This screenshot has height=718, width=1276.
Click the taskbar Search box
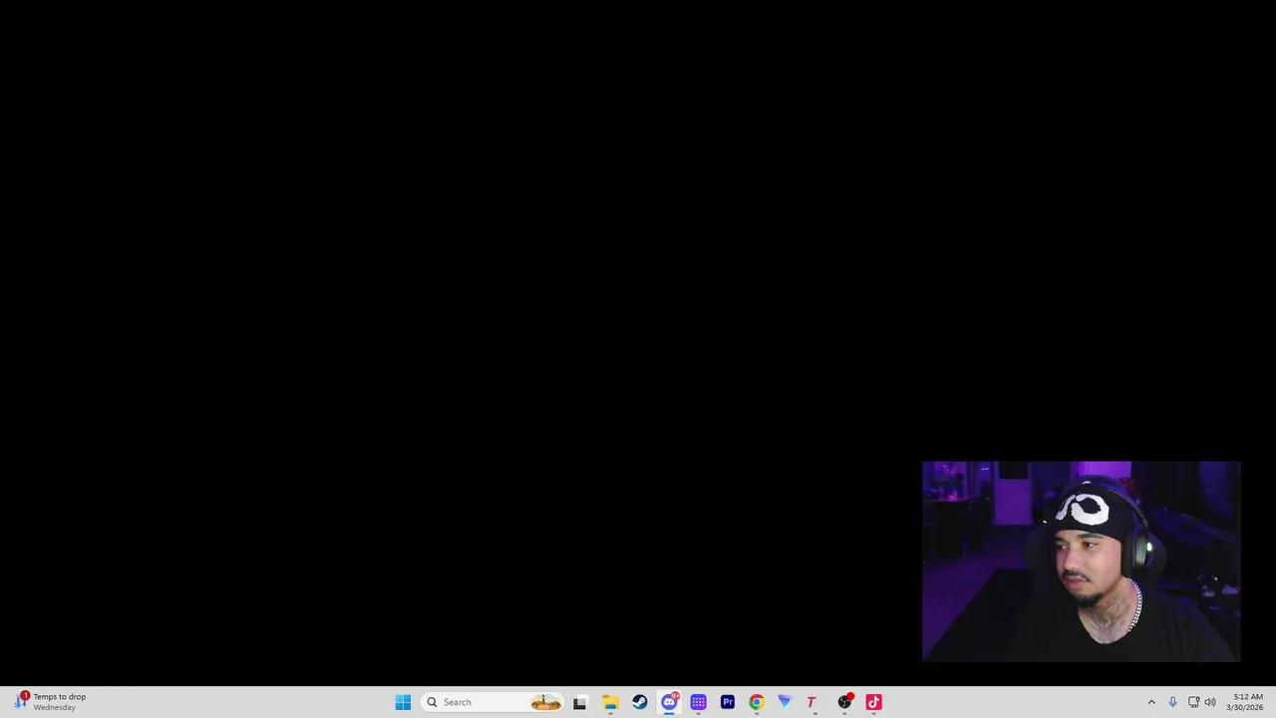tap(492, 702)
